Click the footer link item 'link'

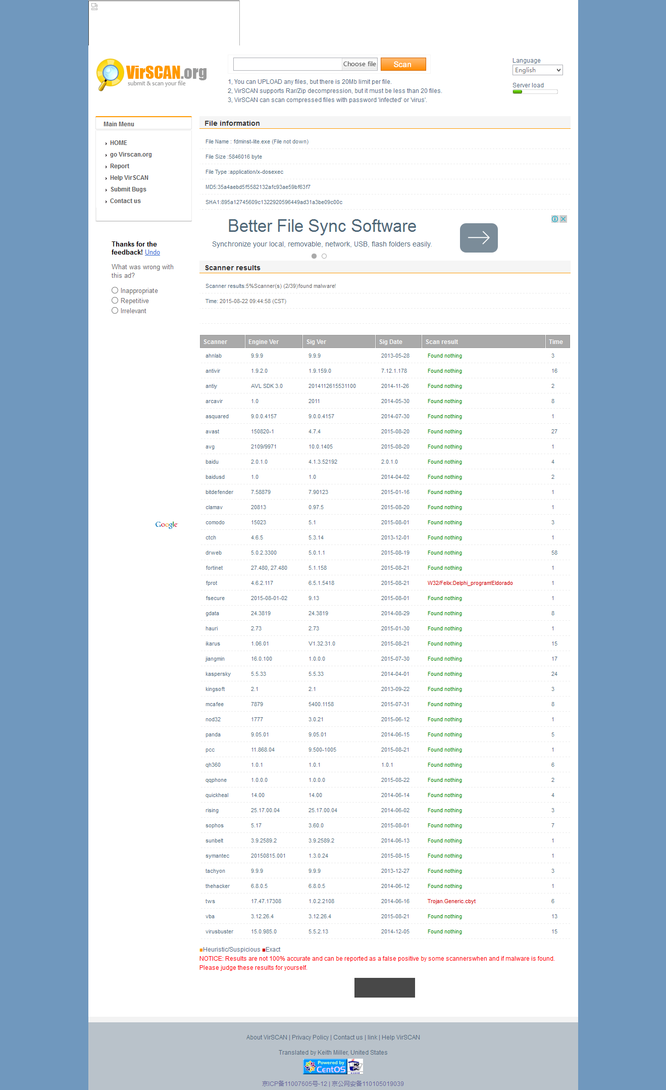coord(372,1037)
